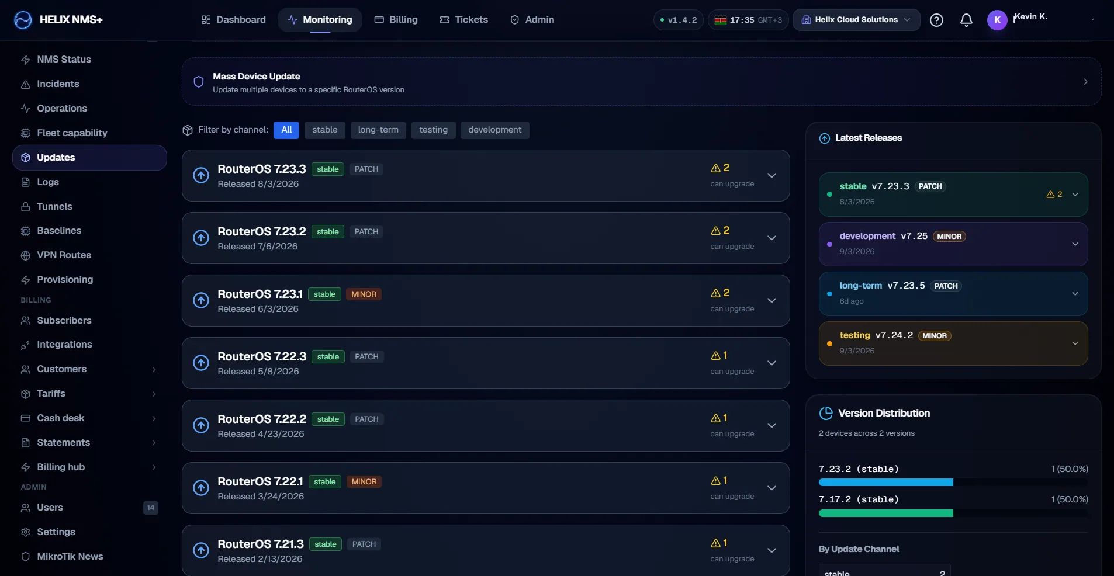This screenshot has height=576, width=1114.
Task: Open the Mass Device Update panel
Action: click(x=641, y=82)
